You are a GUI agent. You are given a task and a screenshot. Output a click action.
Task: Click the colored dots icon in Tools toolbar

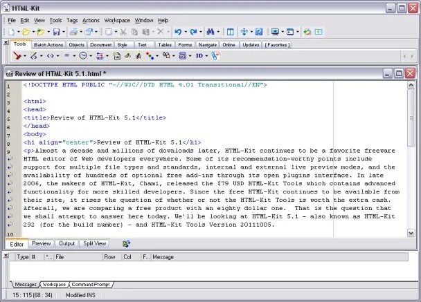(150, 56)
